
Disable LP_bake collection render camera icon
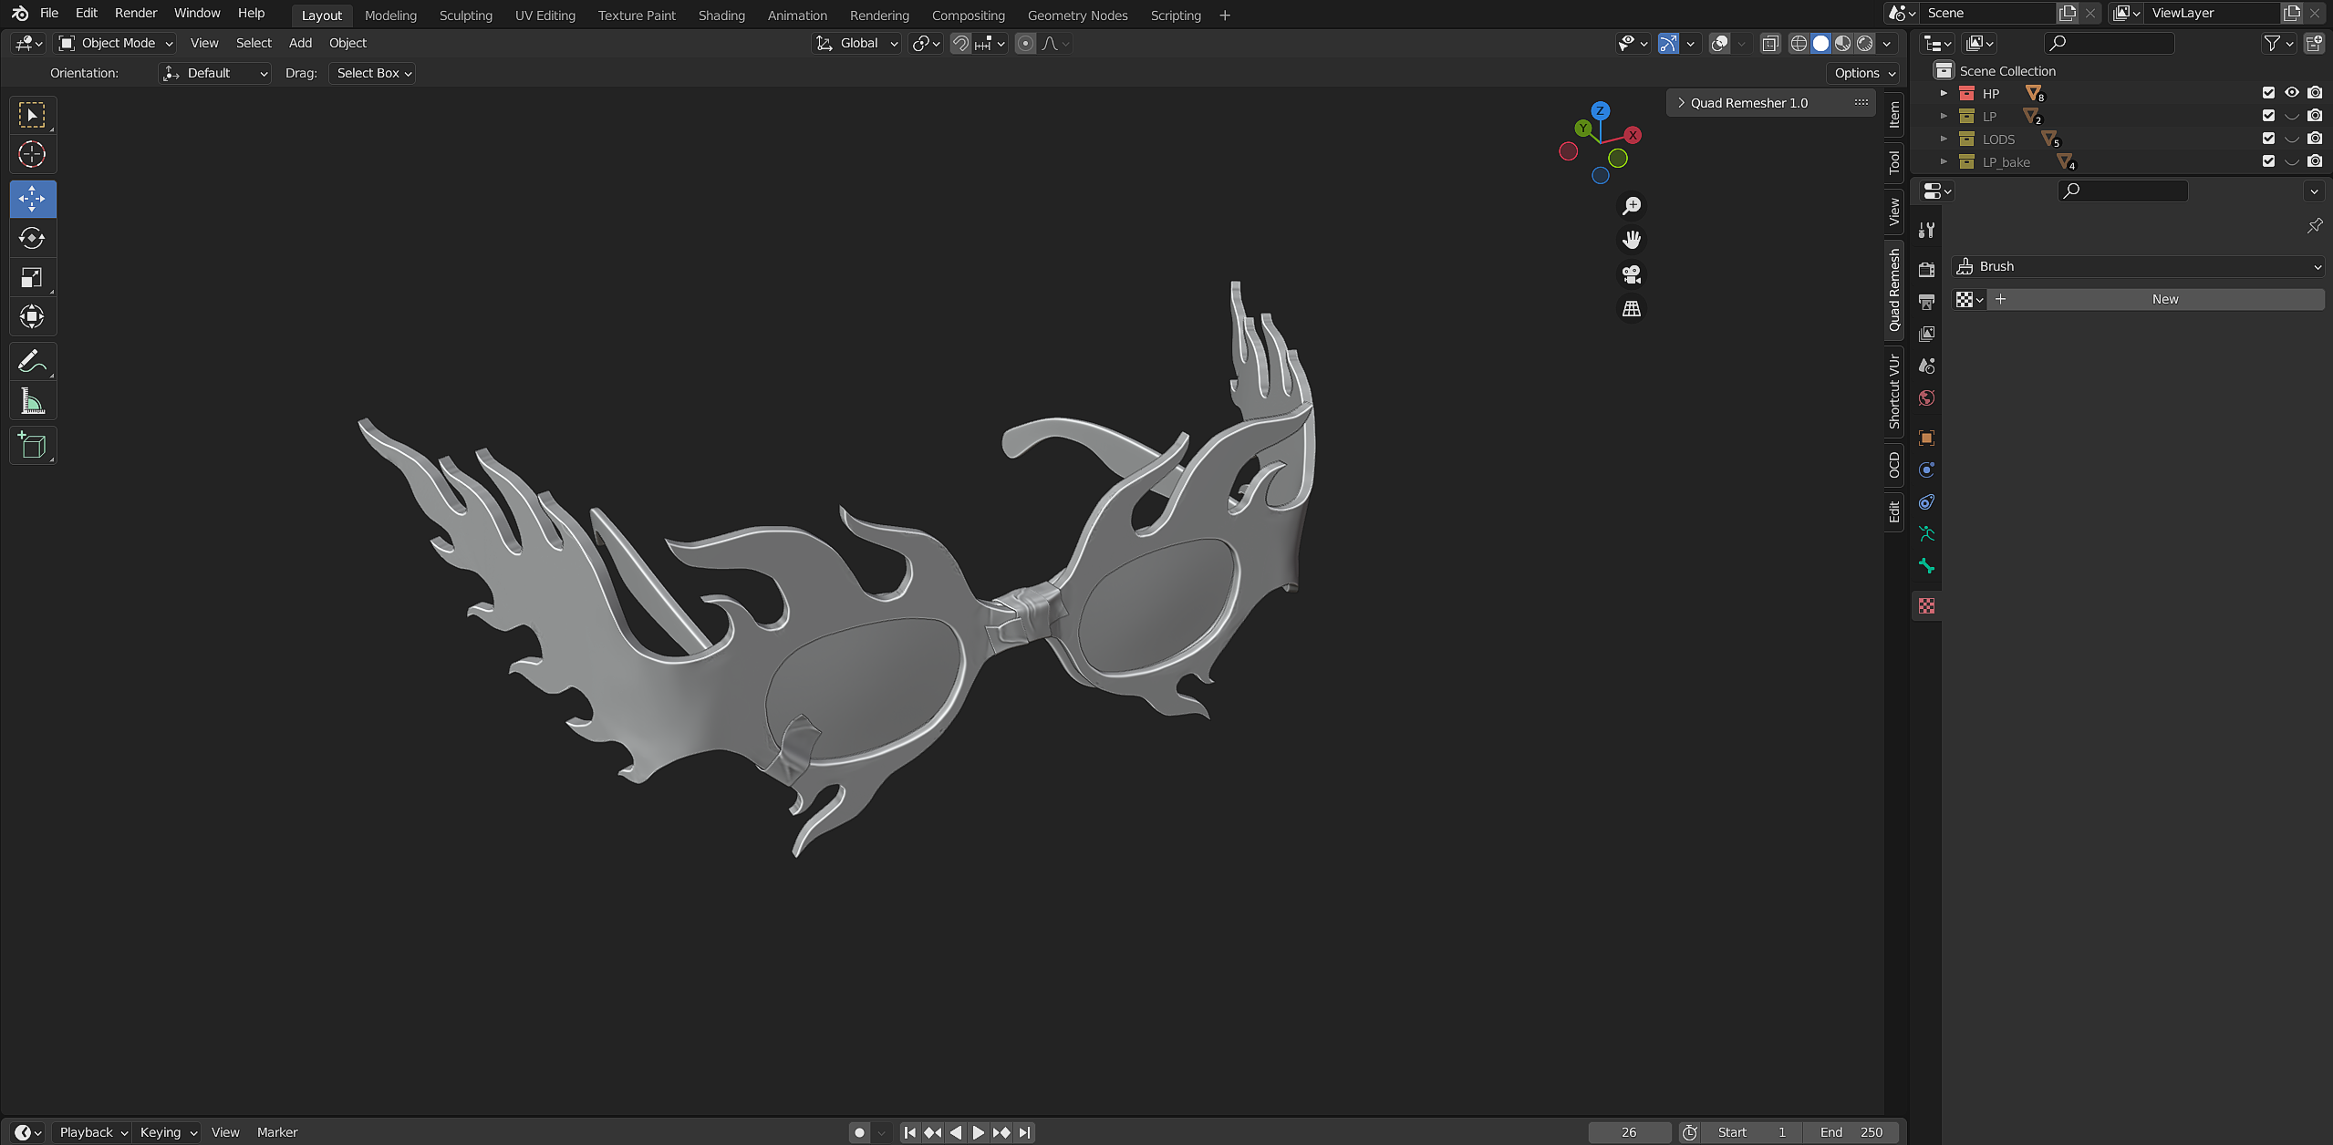pos(2315,161)
